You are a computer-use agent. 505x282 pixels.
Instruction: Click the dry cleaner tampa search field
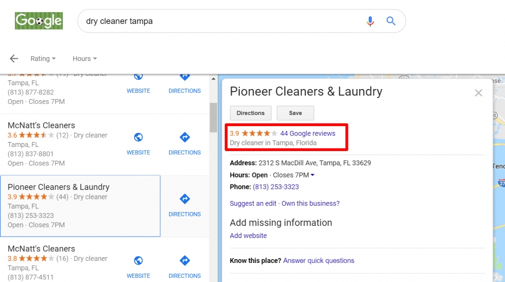click(x=222, y=21)
